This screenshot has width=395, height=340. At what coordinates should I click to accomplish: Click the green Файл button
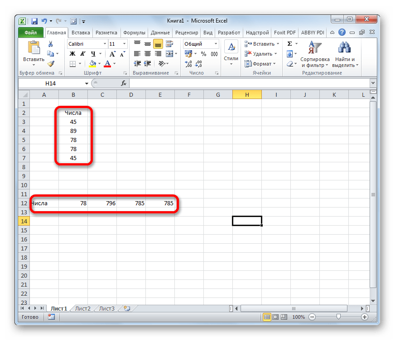coord(31,33)
